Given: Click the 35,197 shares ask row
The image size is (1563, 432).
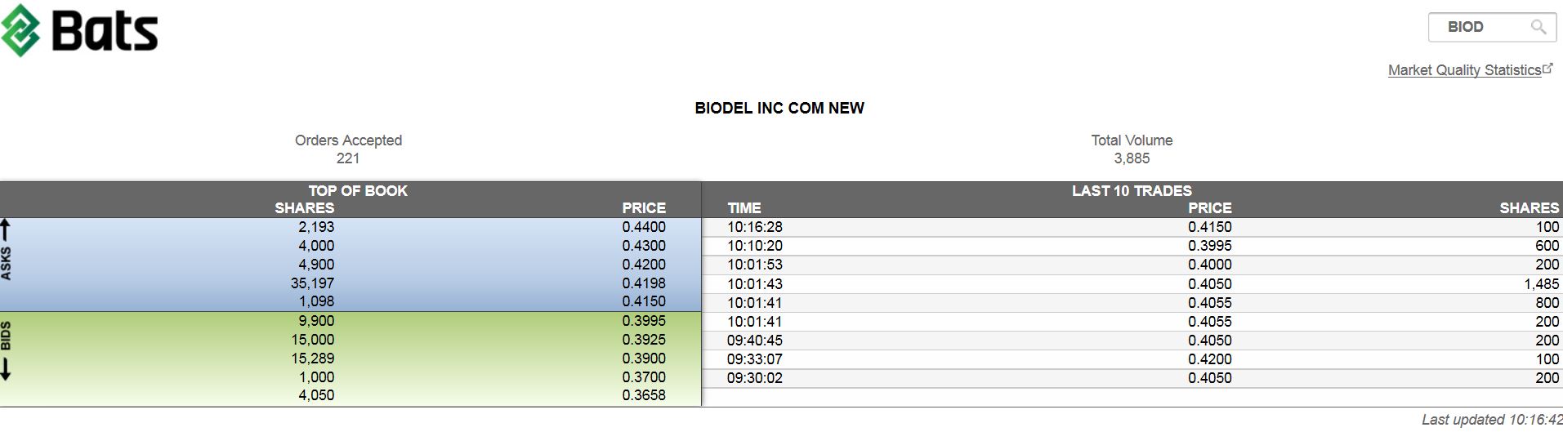Looking at the screenshot, I should tap(312, 283).
